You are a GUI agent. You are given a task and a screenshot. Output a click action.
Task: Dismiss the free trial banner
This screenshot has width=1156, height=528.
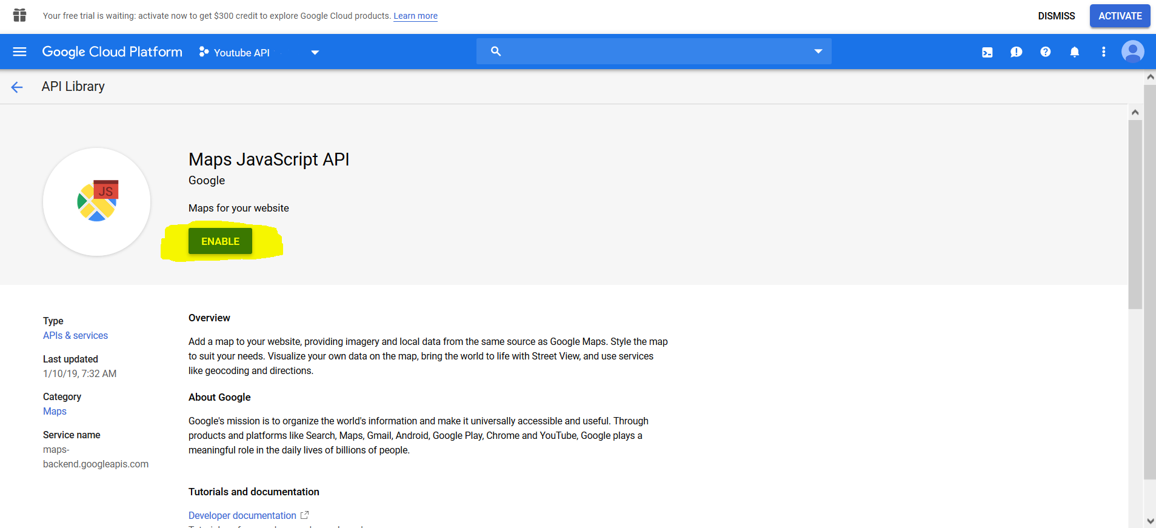[x=1056, y=16]
